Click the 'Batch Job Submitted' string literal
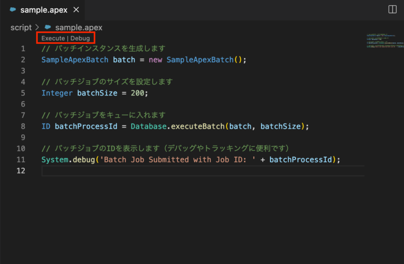Viewport: 404px width, 264px height. pos(178,160)
